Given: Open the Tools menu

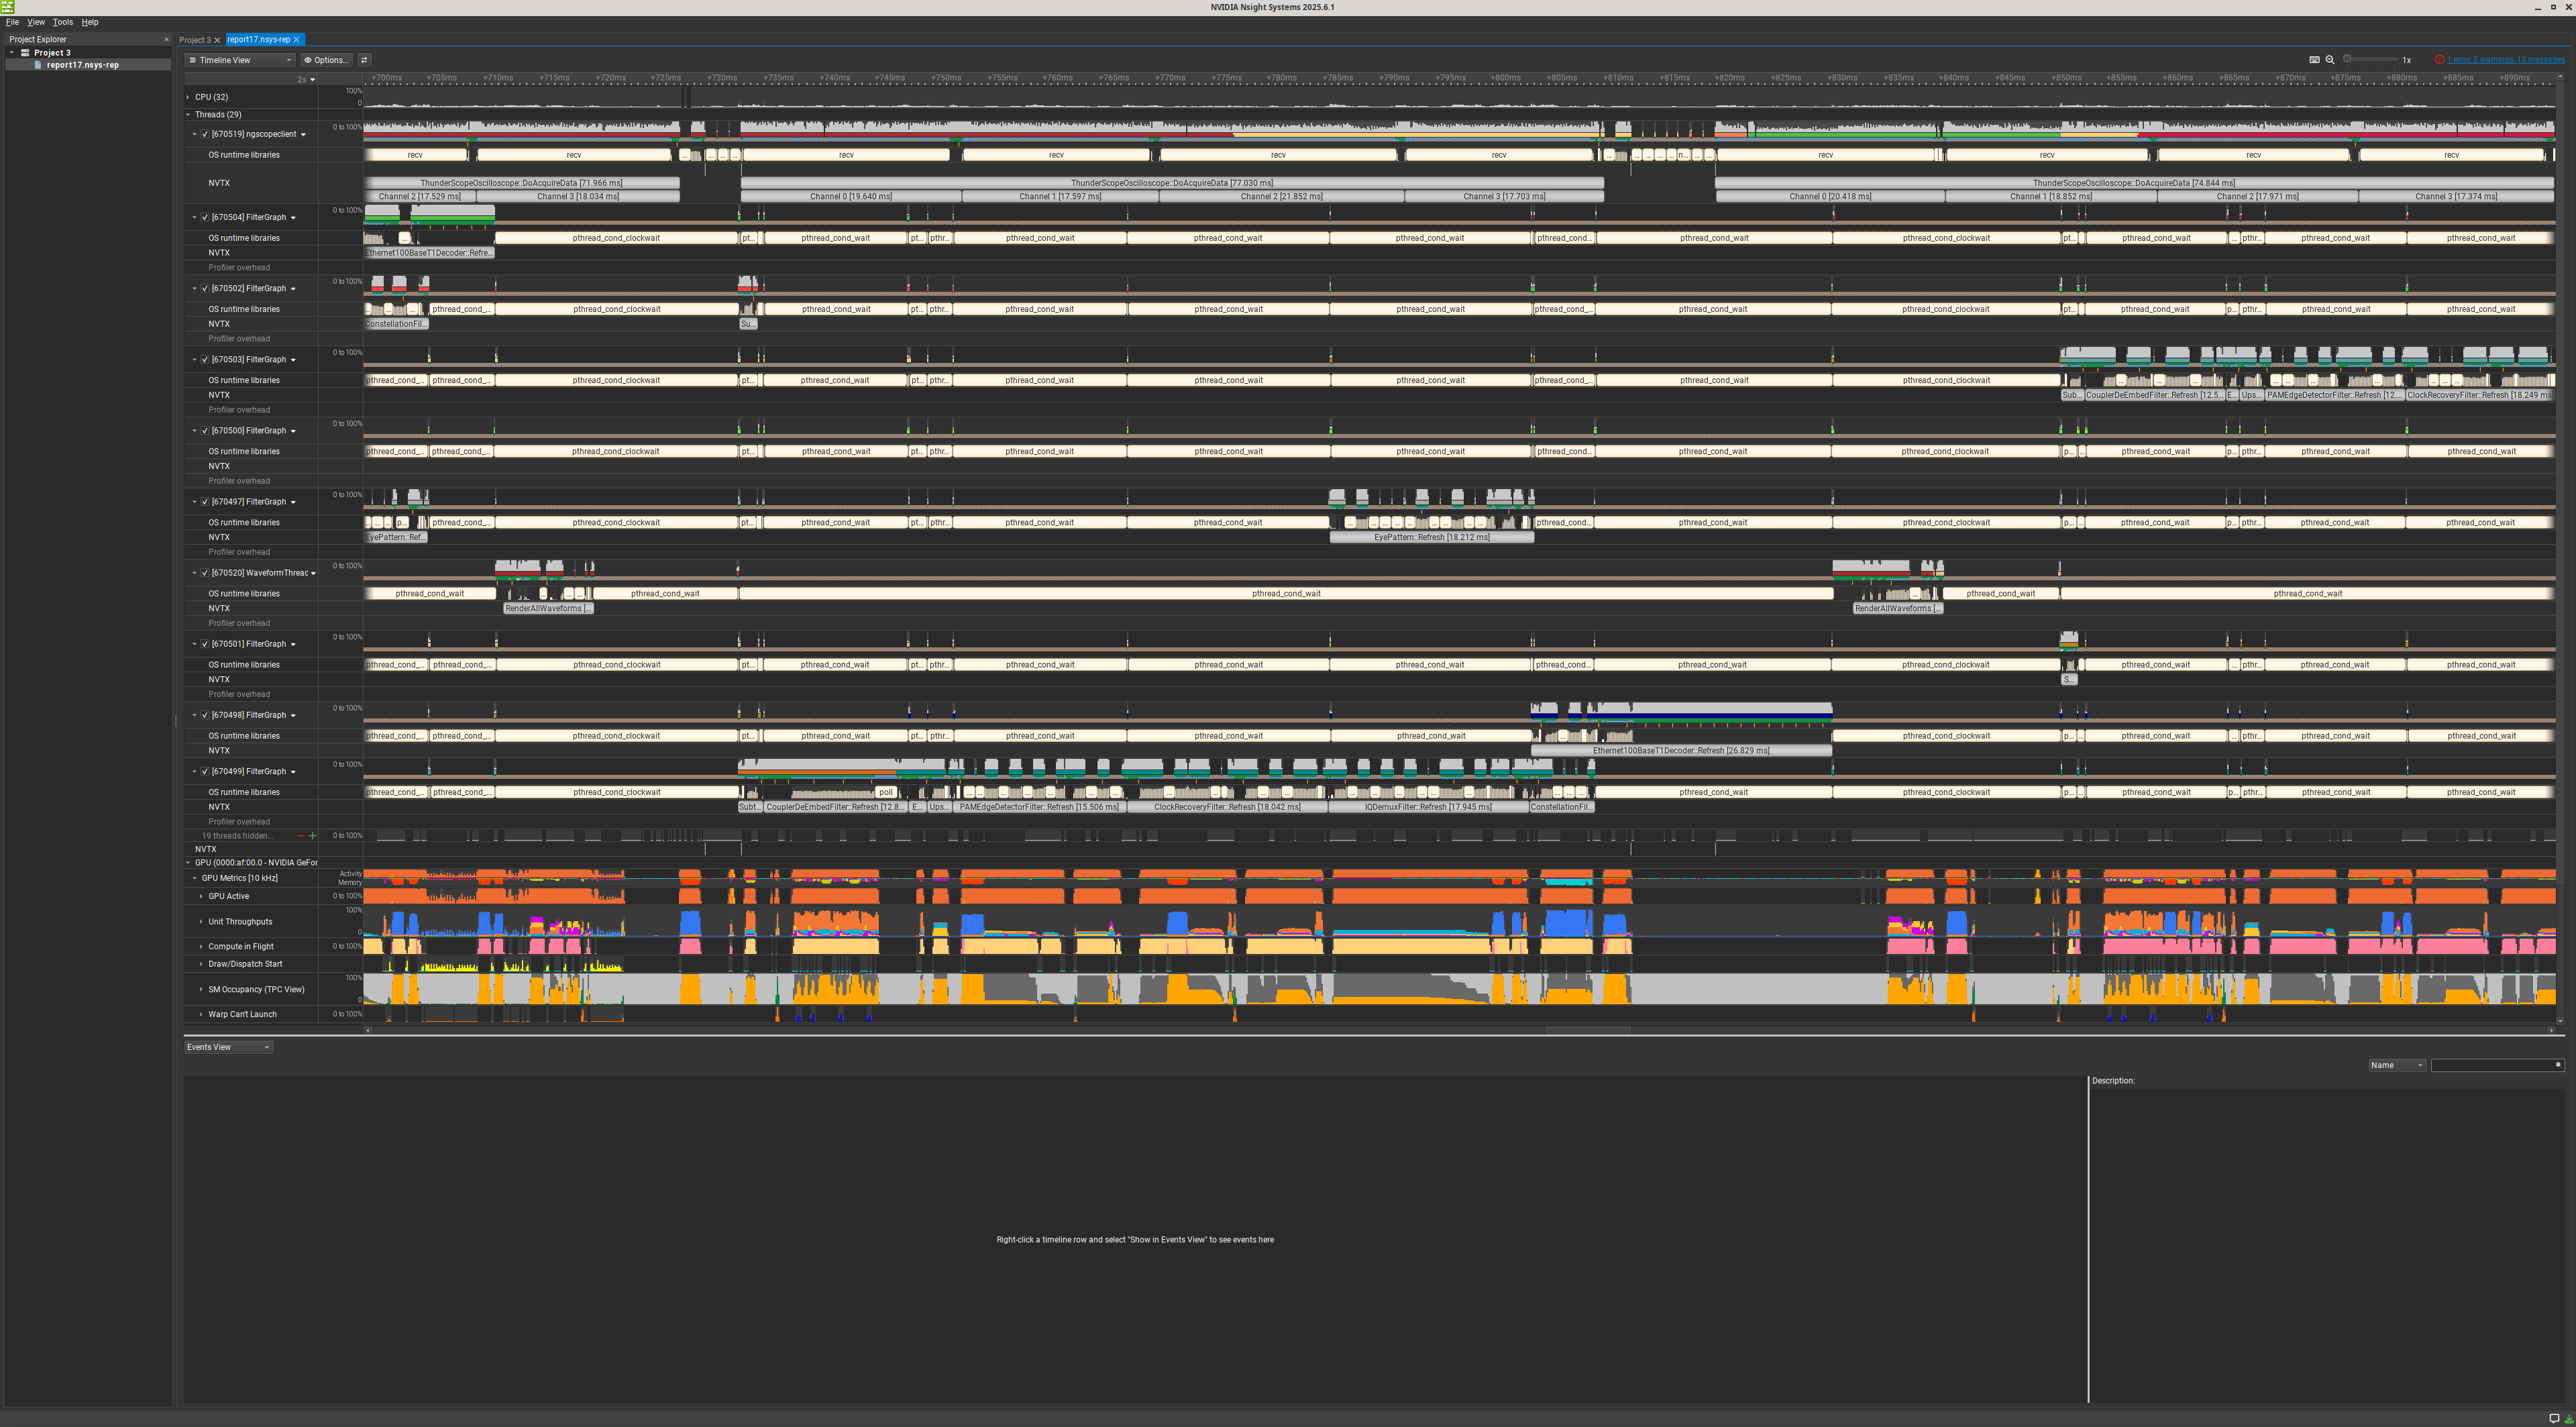Looking at the screenshot, I should coord(62,22).
